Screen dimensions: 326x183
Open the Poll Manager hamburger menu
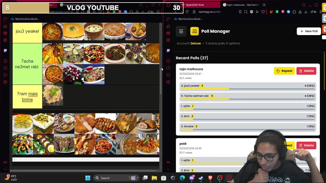point(181,31)
